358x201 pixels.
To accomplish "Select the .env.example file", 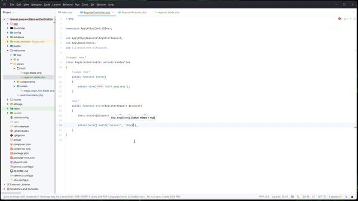I will pyautogui.click(x=21, y=126).
